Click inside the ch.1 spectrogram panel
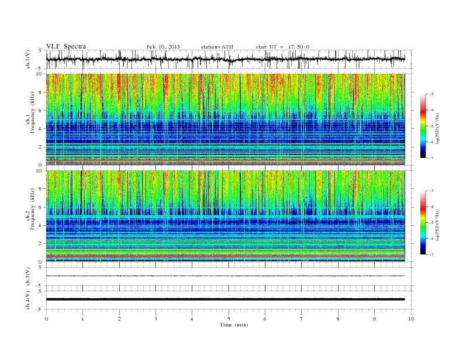463x358 pixels. (226, 119)
